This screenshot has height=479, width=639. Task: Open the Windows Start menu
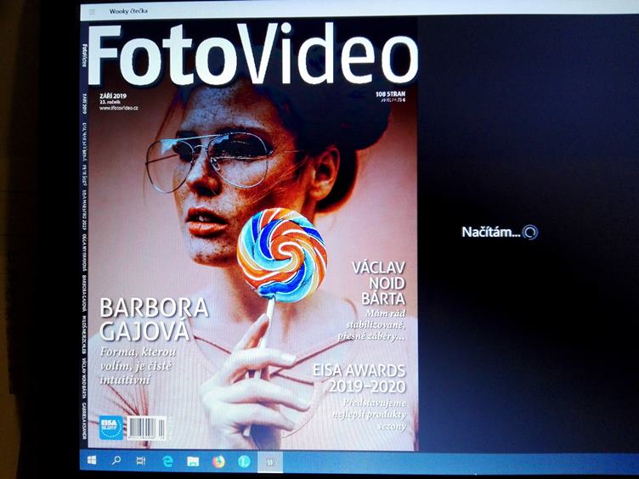pos(92,460)
